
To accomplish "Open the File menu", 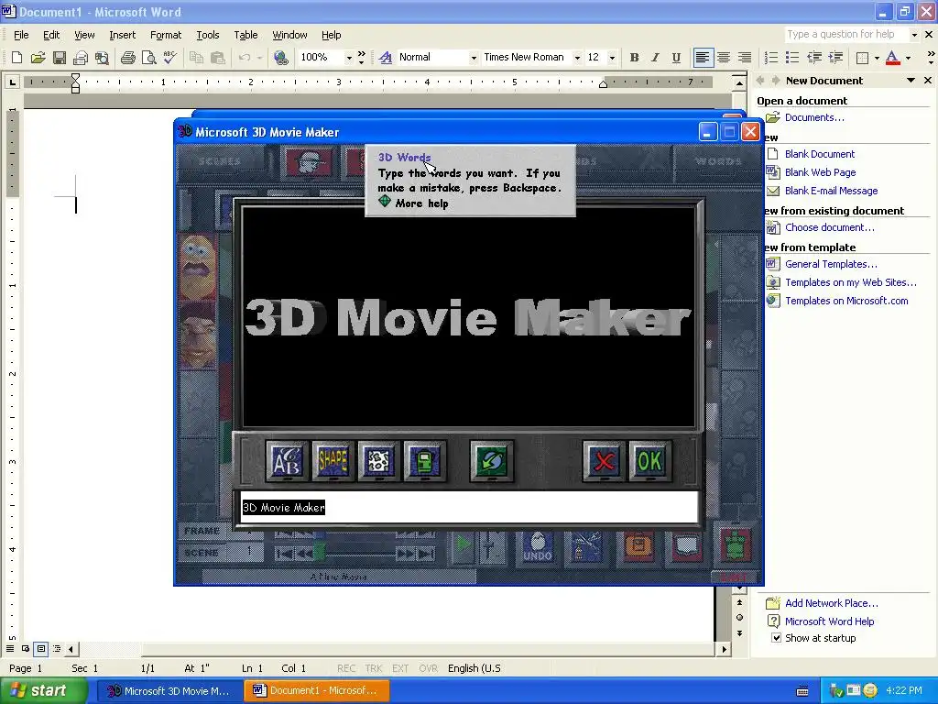I will pyautogui.click(x=21, y=35).
